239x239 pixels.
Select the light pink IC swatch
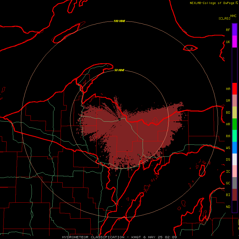pyautogui.click(x=234, y=171)
